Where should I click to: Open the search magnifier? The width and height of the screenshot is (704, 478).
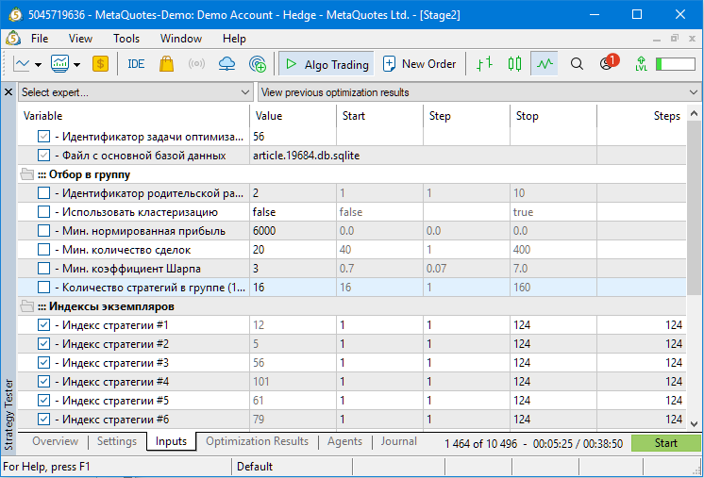point(577,64)
